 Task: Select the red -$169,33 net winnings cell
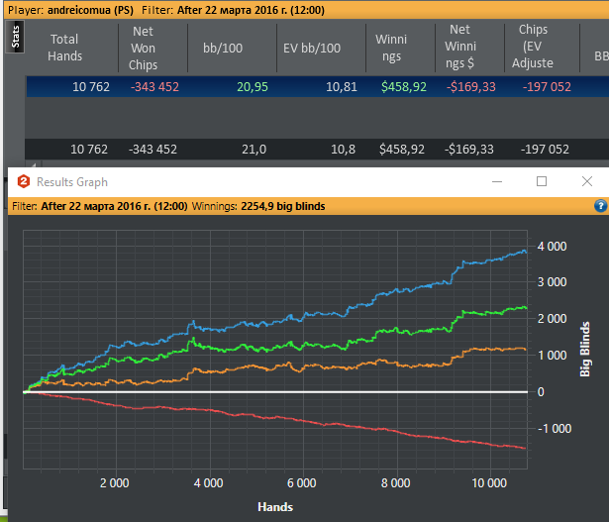470,86
